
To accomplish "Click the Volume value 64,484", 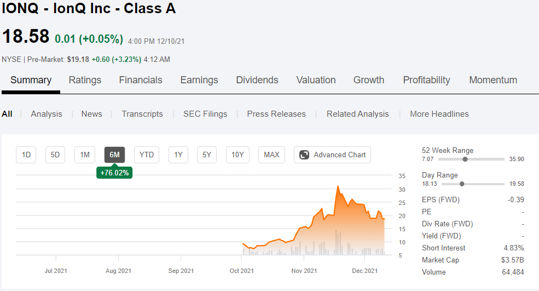I will 513,272.
